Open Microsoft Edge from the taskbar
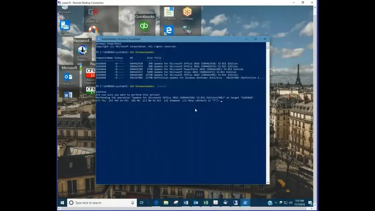The image size is (375, 211). point(156,203)
